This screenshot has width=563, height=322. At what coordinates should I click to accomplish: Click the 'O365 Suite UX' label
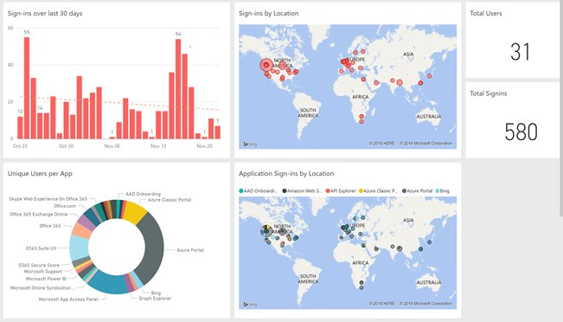pyautogui.click(x=41, y=248)
